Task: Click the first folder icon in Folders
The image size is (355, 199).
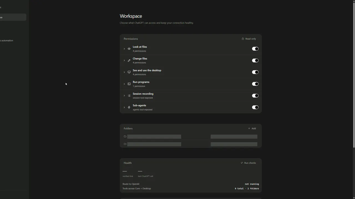Action: pos(125,136)
